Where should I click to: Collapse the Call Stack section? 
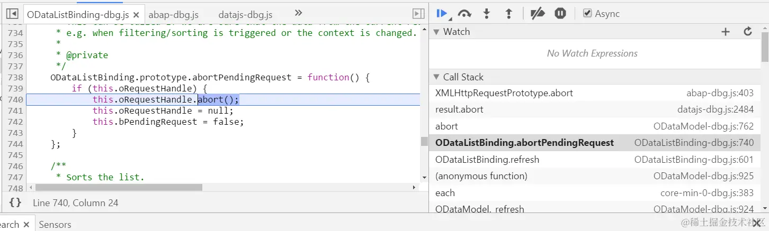436,77
